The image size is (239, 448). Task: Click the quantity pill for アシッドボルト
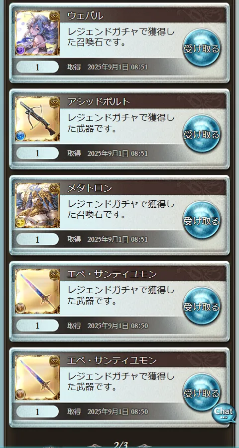point(37,153)
